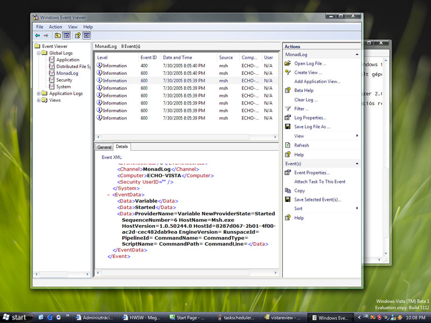Click the toolbar Help question-mark icon
The width and height of the screenshot is (431, 323).
coord(78,36)
